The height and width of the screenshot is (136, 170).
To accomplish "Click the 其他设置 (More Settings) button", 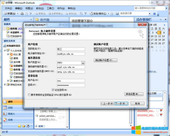I will 134,94.
